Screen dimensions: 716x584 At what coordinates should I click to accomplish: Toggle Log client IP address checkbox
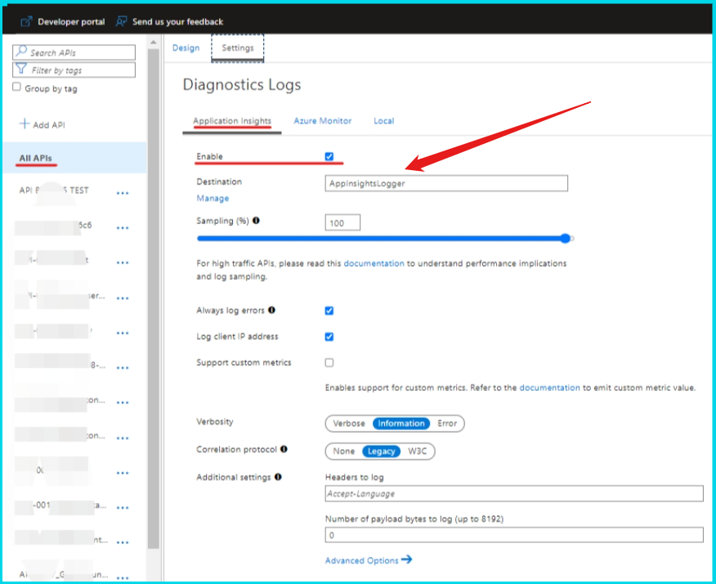click(329, 337)
